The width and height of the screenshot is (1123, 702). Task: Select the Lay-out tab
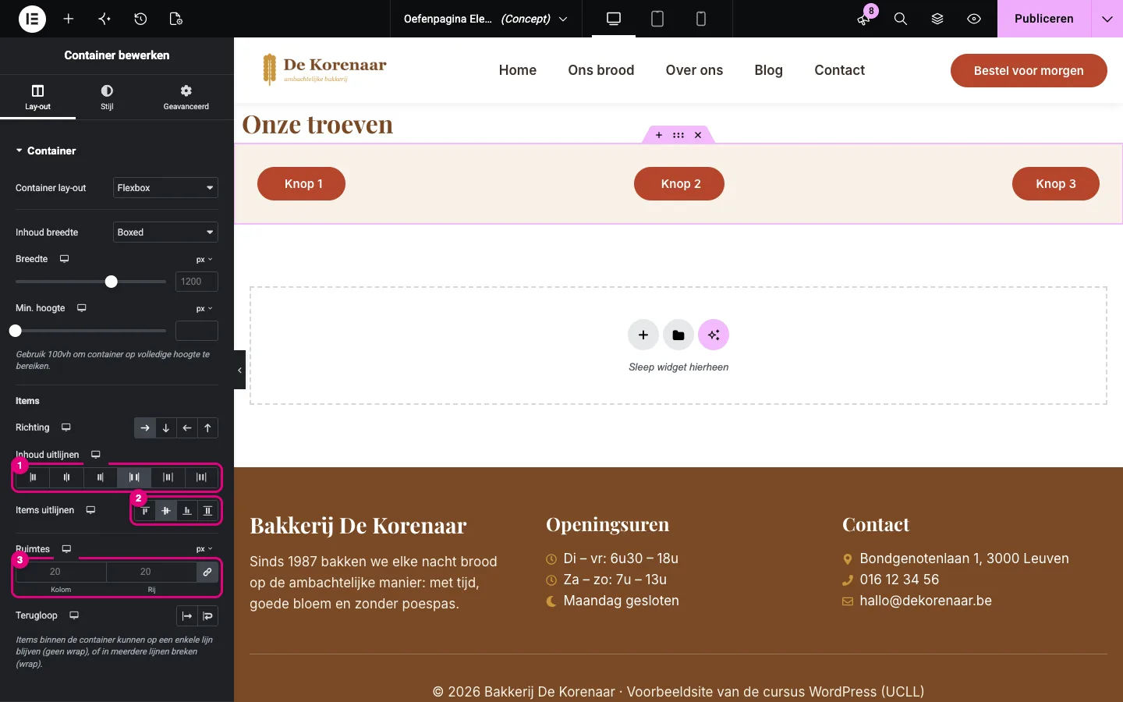point(37,97)
